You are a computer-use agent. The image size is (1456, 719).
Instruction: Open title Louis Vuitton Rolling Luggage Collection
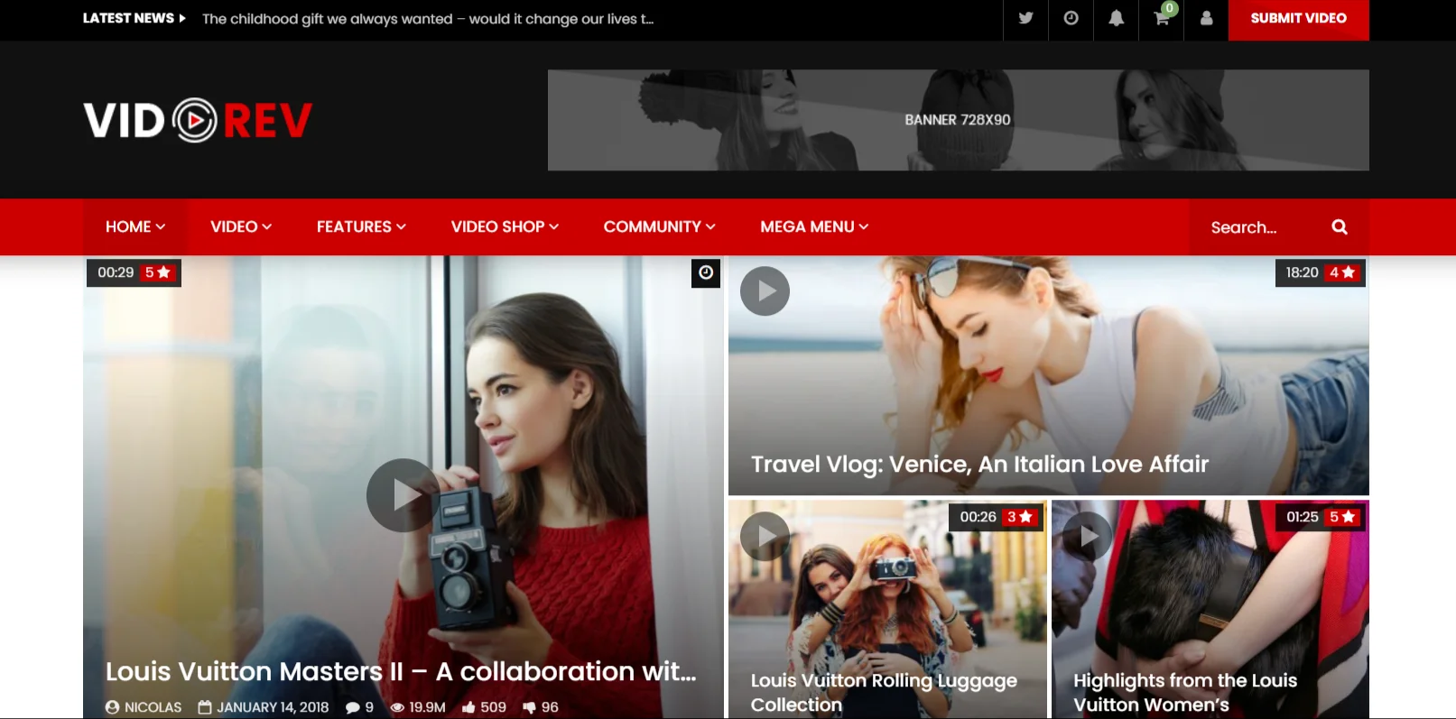[884, 692]
